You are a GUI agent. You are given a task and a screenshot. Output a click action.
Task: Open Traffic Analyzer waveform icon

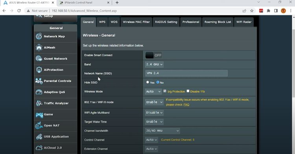pyautogui.click(x=39, y=103)
